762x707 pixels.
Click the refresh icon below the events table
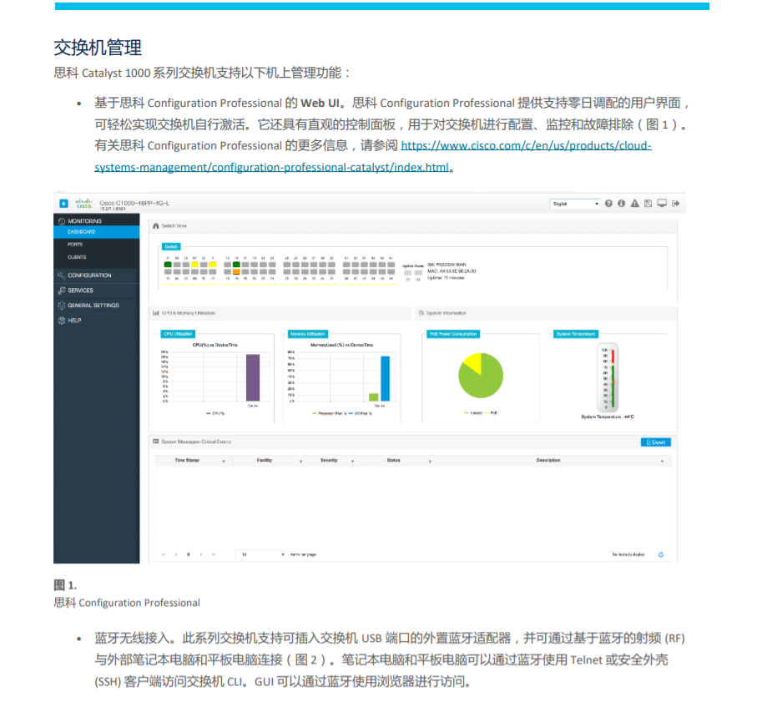click(661, 554)
